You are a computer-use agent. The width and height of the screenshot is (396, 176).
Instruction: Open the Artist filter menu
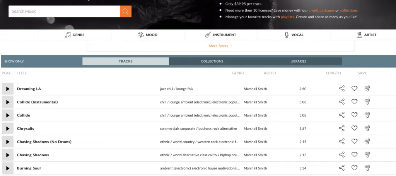pos(366,35)
